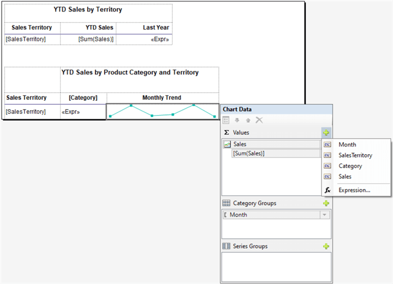Select the Monthly Trend sparkline chart

[163, 111]
